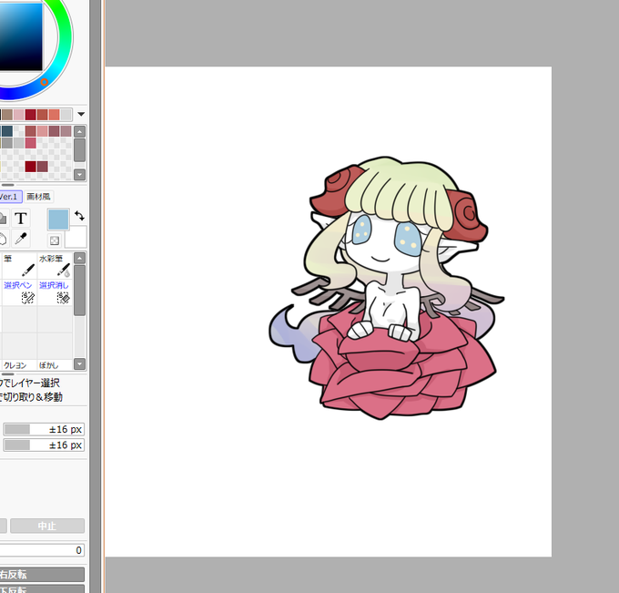Select the dusty mauve swatch at top-right of palette
The height and width of the screenshot is (593, 619).
tap(66, 131)
